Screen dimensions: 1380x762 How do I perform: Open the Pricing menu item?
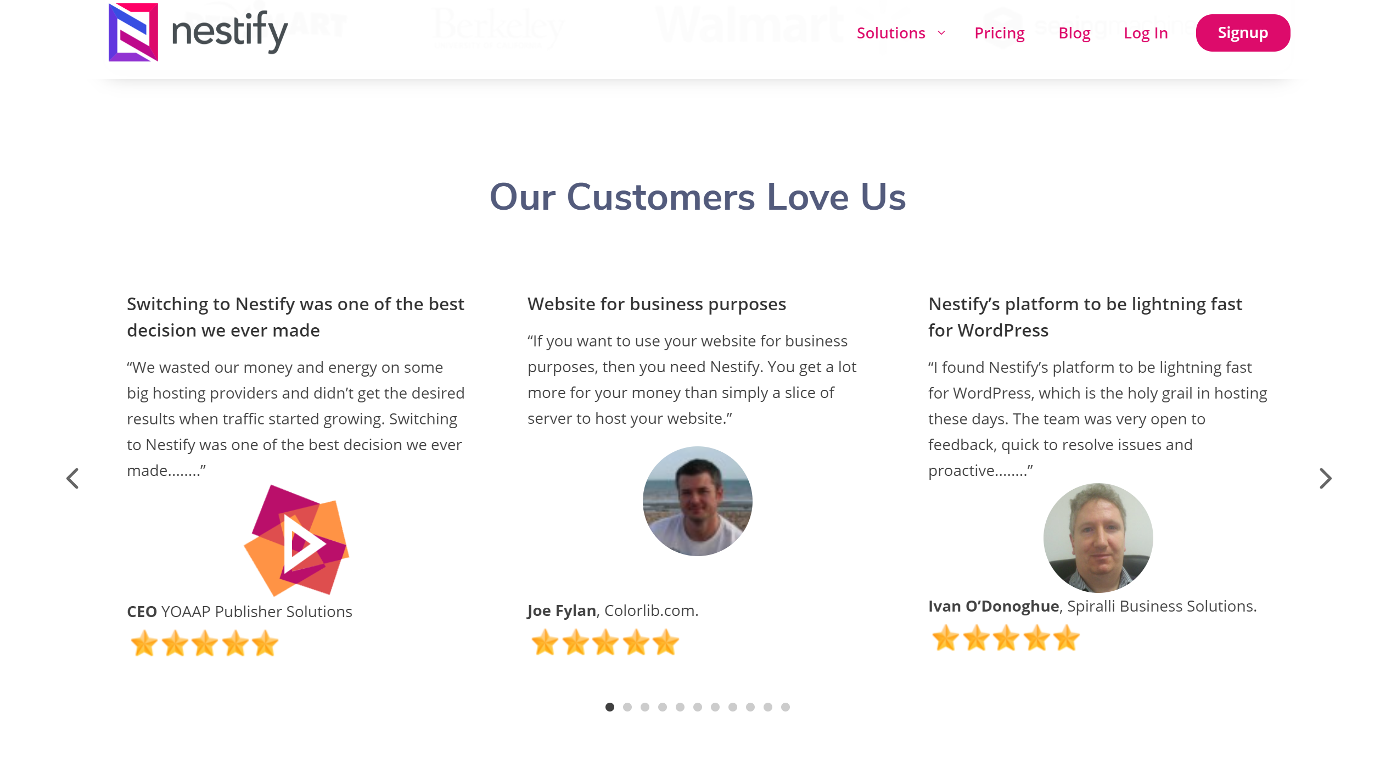point(999,33)
